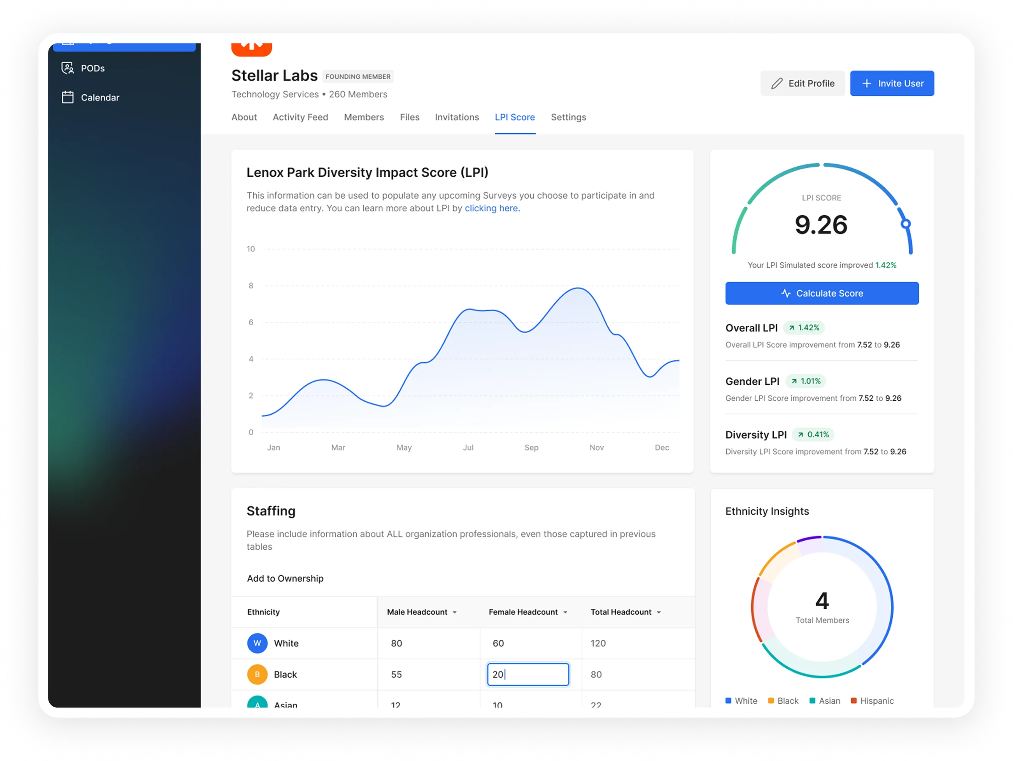Viewport: 1013px width, 761px height.
Task: Open the Settings tab
Action: point(568,117)
